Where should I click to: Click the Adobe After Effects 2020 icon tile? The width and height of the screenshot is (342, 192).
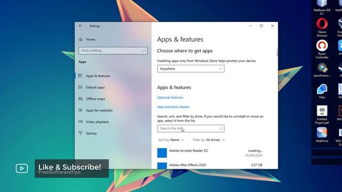pos(162,166)
